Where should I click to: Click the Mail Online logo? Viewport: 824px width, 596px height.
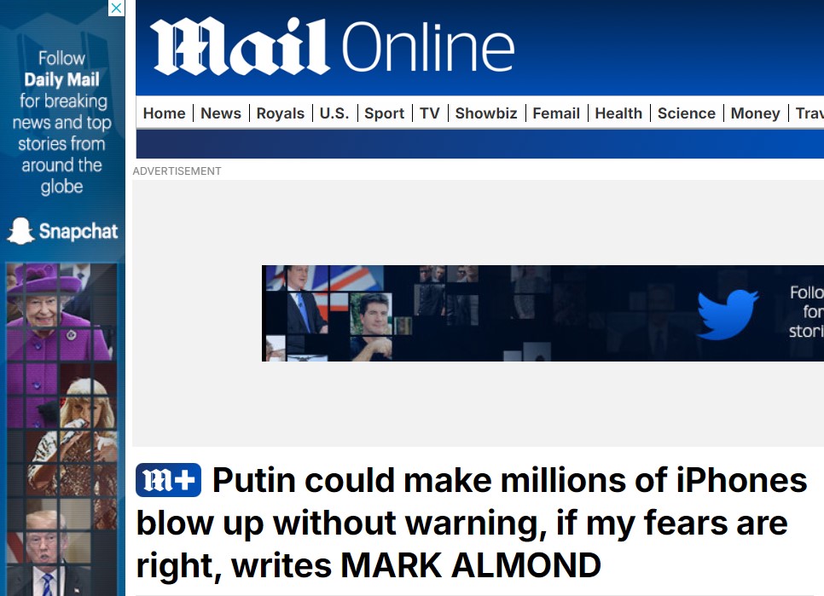332,46
